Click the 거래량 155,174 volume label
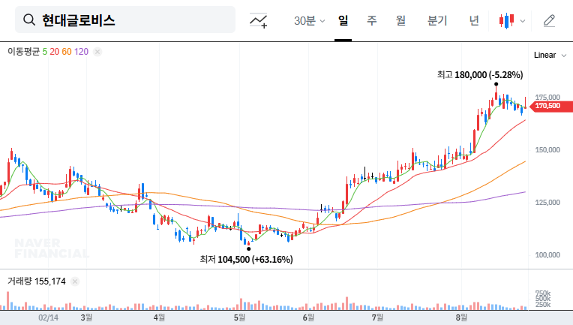The image size is (573, 325). pos(37,281)
